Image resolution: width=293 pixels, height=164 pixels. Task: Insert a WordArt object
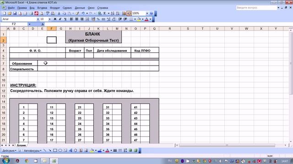[71, 150]
